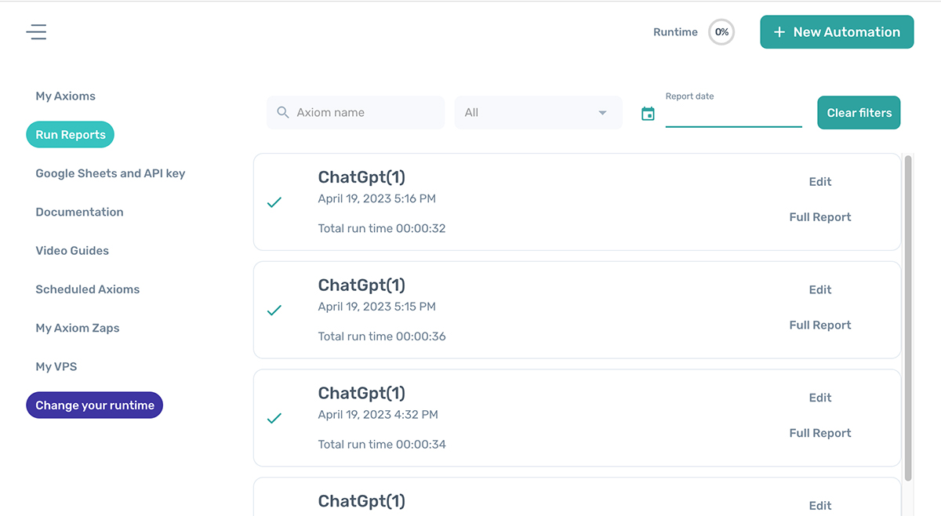
Task: Click the Axiom name search field
Action: [365, 113]
